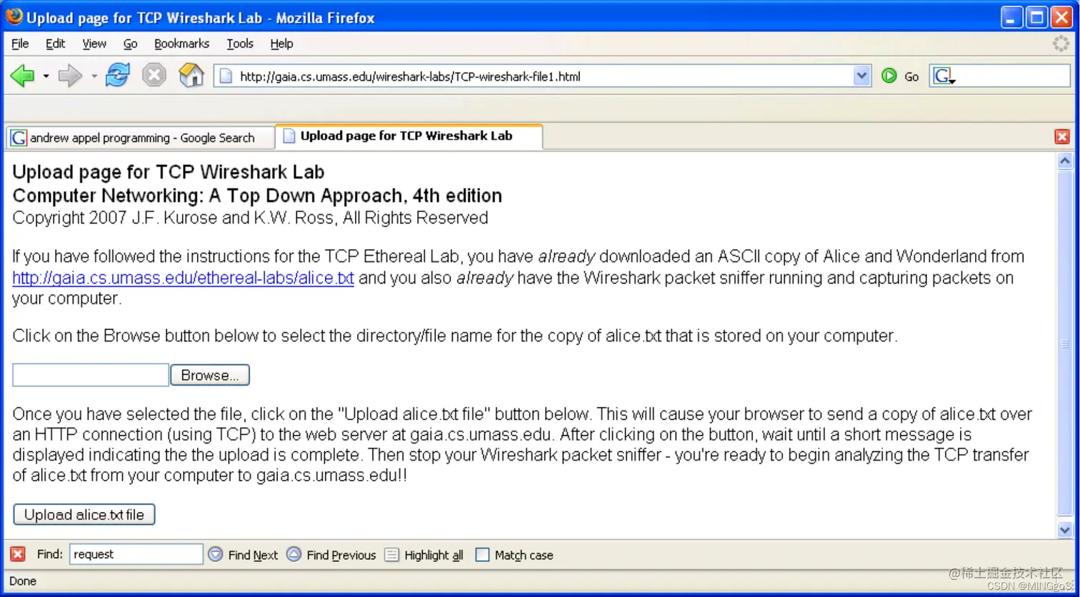Screen dimensions: 1080x597
Task: Open the Bookmarks menu
Action: tap(181, 44)
